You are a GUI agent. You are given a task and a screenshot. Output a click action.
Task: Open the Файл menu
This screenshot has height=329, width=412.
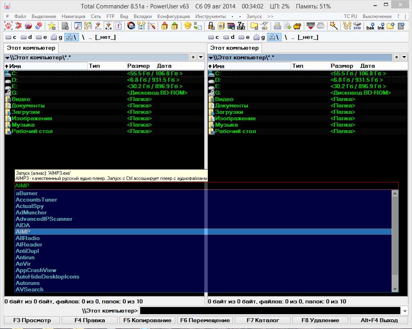(20, 16)
